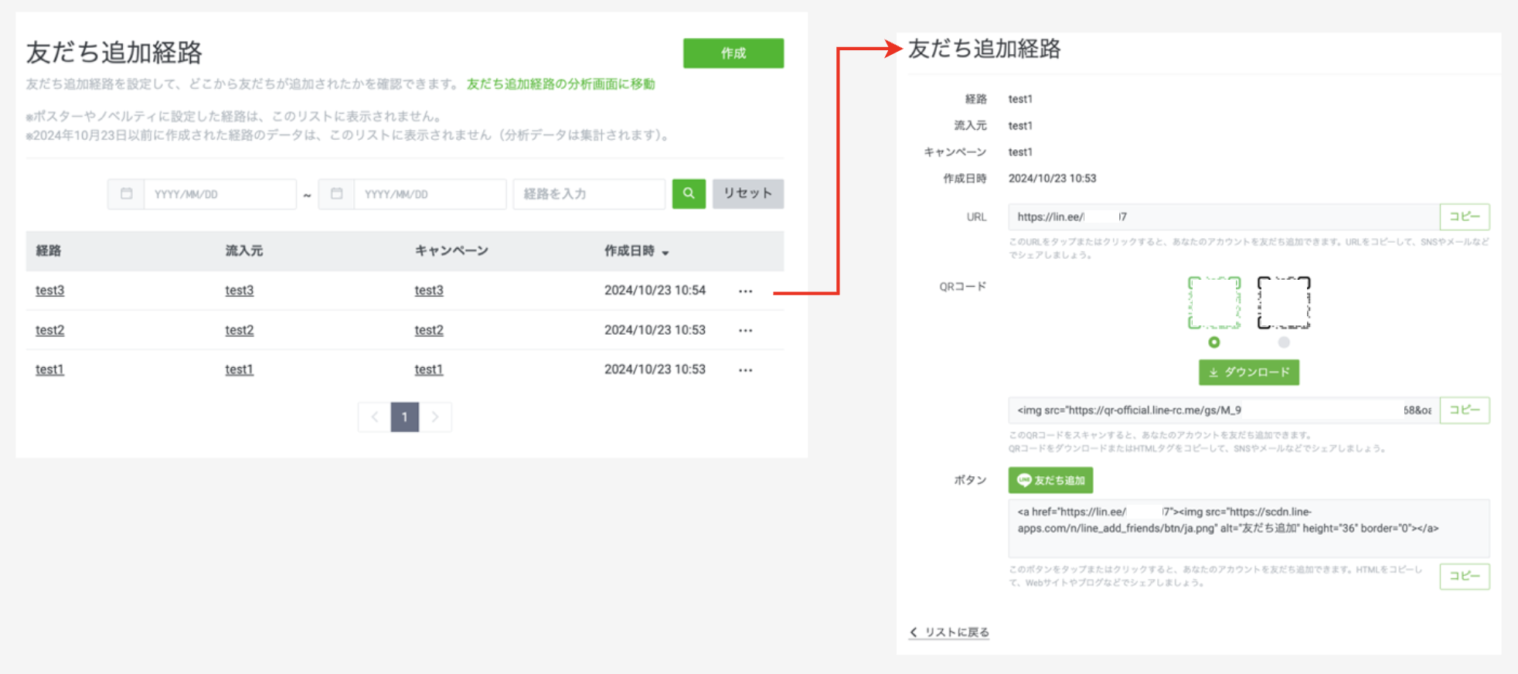Select the green QR code thumbnail
This screenshot has width=1518, height=674.
[1213, 302]
